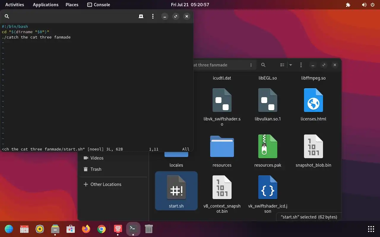Click the 'start.sh selected' status text
Viewport: 380px width, 237px height.
coord(309,217)
